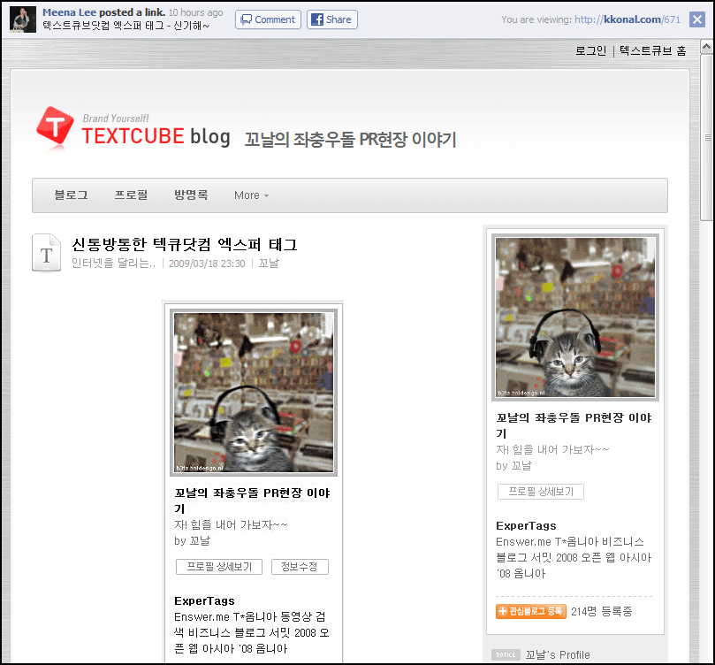Viewport: 715px width, 665px height.
Task: Click the vertical scrollbar thumb
Action: pyautogui.click(x=706, y=137)
